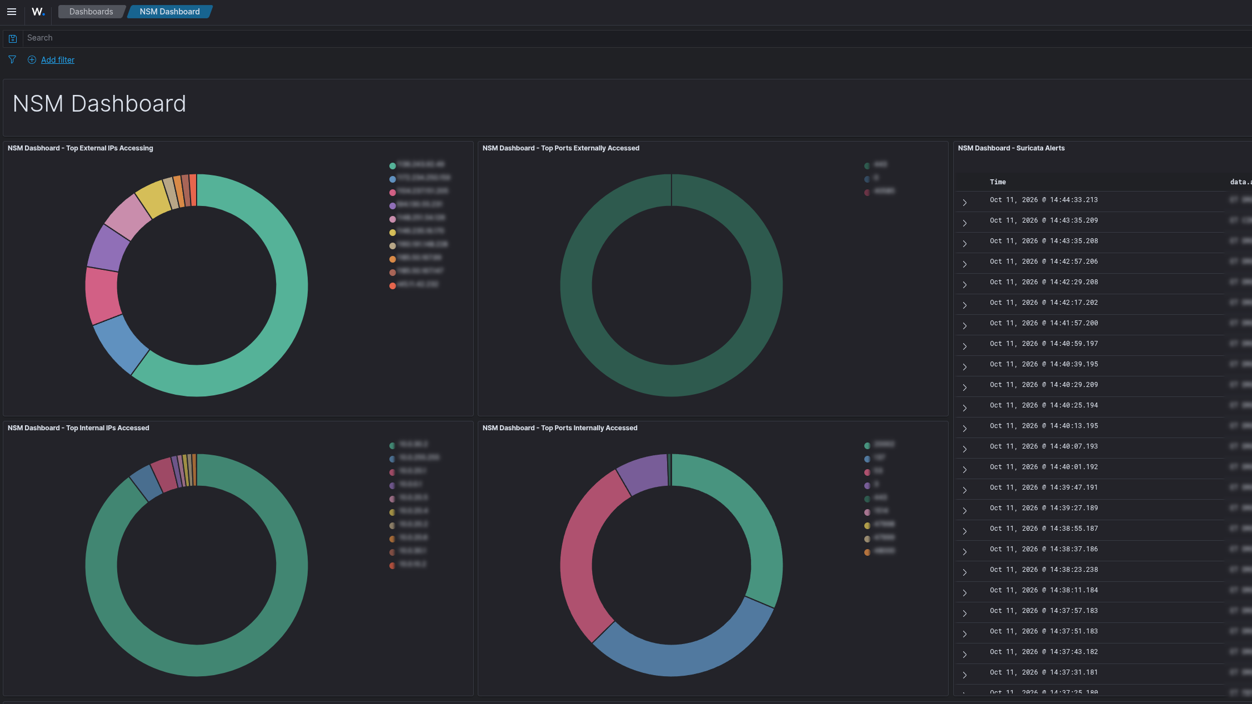The width and height of the screenshot is (1252, 704).
Task: Click yellow legend dot in External IPs legend
Action: (x=393, y=232)
